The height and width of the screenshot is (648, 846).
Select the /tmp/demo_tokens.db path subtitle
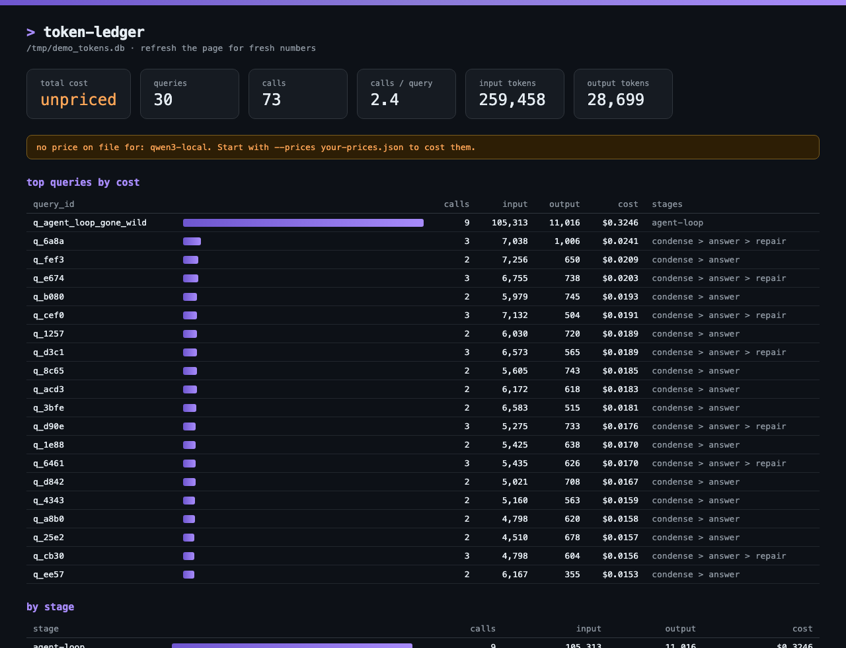[x=75, y=48]
